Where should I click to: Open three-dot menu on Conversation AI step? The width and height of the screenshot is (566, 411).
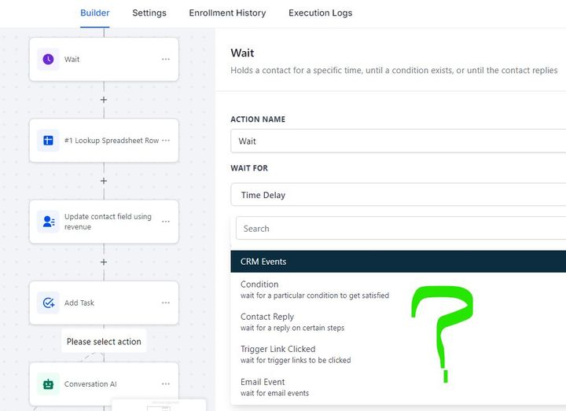point(166,384)
